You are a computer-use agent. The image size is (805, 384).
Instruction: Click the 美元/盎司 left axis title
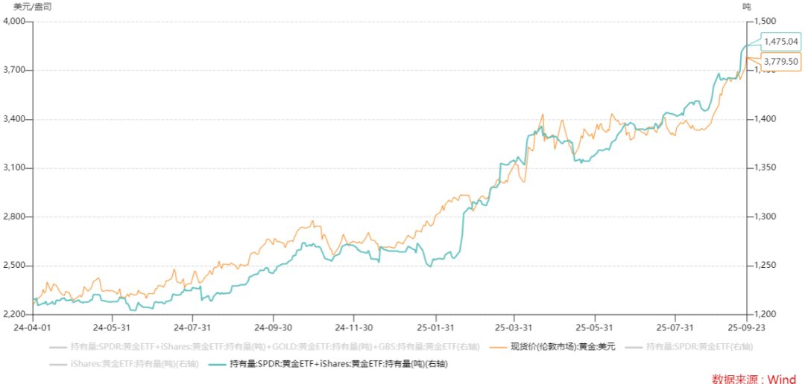coord(34,7)
